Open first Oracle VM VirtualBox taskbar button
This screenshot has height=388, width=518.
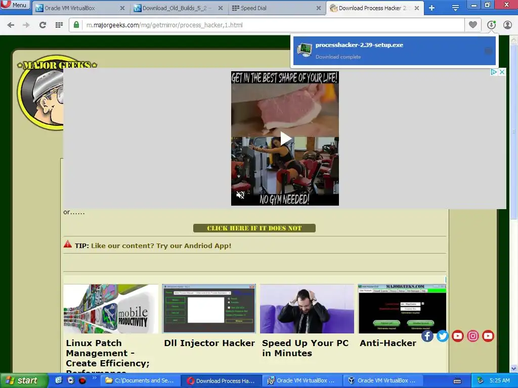tap(303, 380)
